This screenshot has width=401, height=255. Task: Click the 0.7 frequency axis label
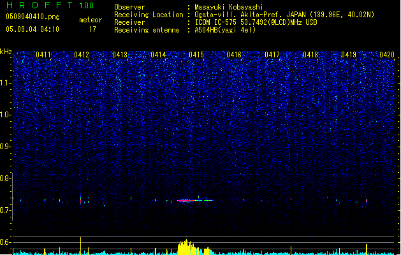(5, 210)
